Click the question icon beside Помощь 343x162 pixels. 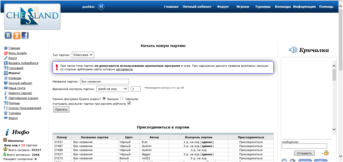tap(6, 103)
